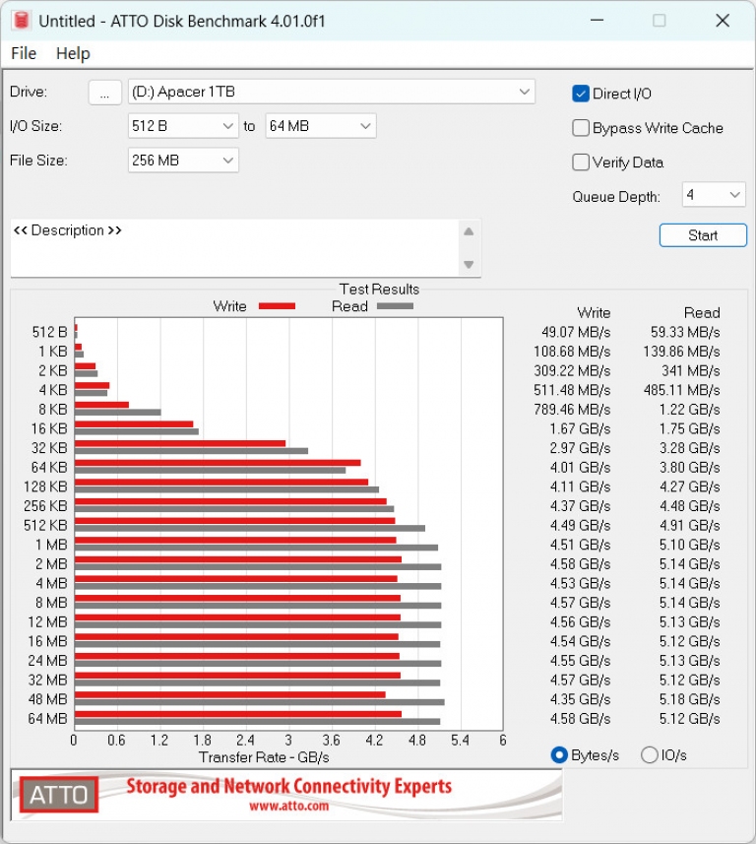The width and height of the screenshot is (756, 844).
Task: Click the write value 108.68 MB/s
Action: [572, 352]
